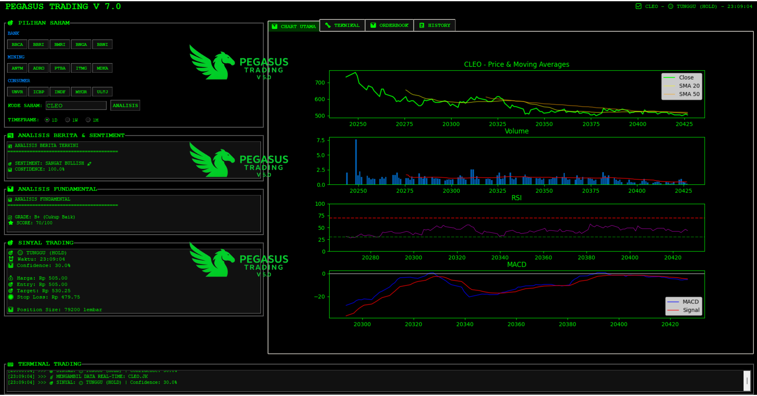The width and height of the screenshot is (757, 396).
Task: Click the round icon before Stop Loss
Action: click(x=11, y=297)
